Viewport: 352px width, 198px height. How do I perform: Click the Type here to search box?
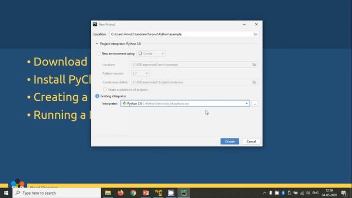point(57,193)
